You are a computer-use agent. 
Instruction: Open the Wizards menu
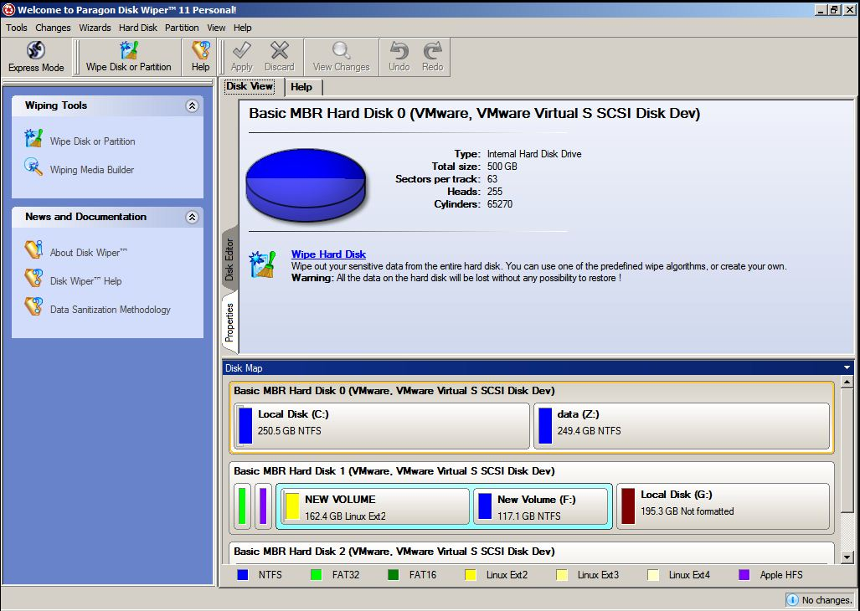point(95,28)
